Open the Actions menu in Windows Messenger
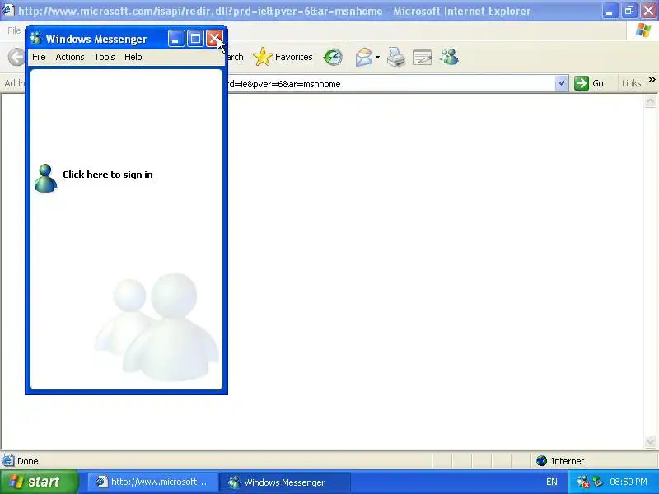The height and width of the screenshot is (494, 659). (x=70, y=57)
